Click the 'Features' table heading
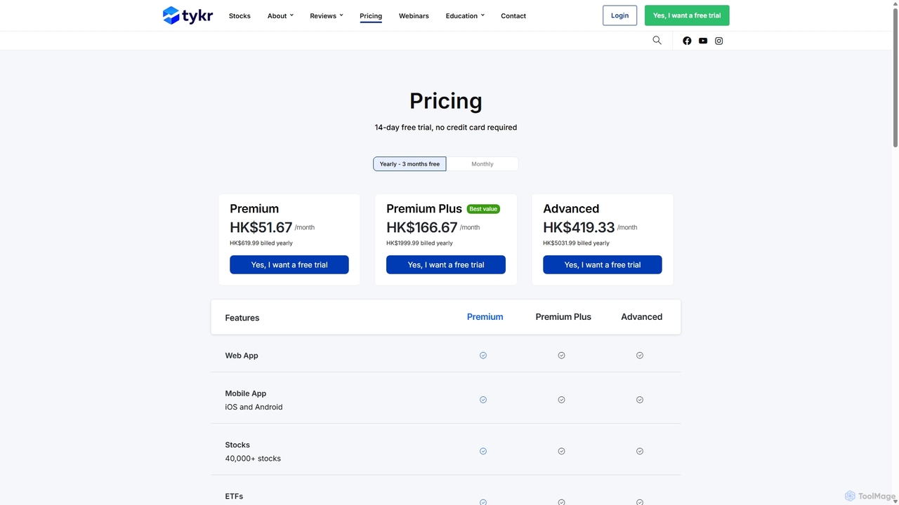899x505 pixels. click(242, 318)
